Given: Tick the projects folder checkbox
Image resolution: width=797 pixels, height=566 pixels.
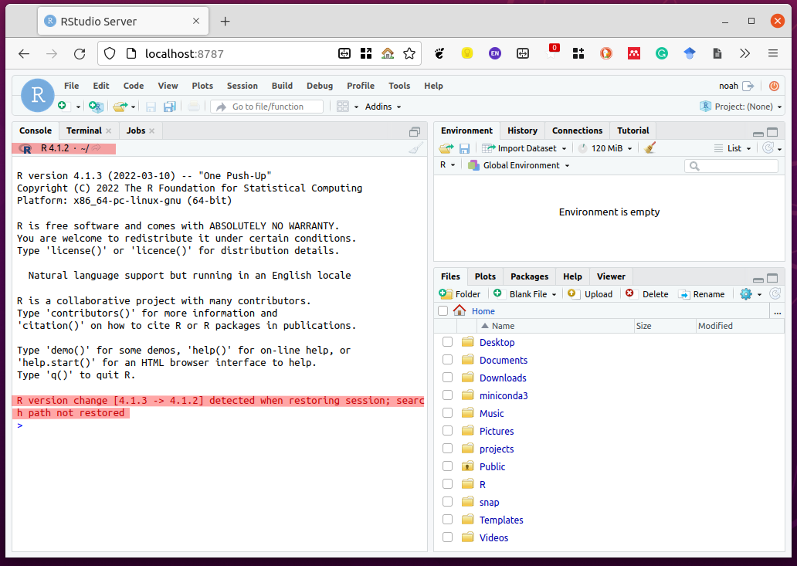Looking at the screenshot, I should 447,449.
